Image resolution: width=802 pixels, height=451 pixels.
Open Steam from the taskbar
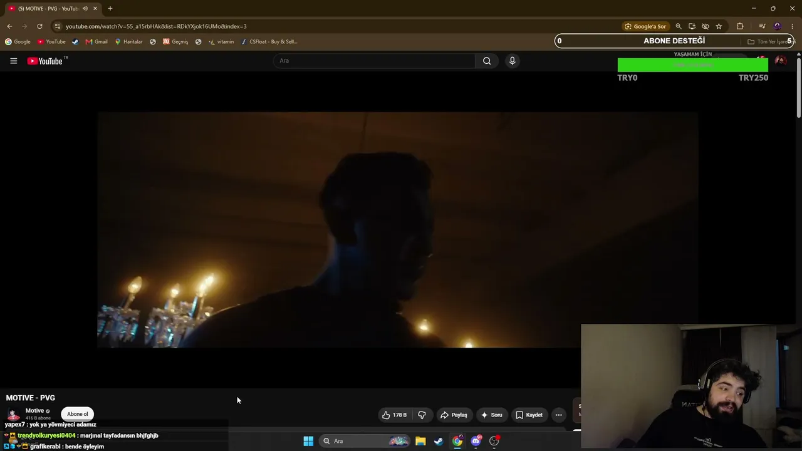(x=439, y=441)
